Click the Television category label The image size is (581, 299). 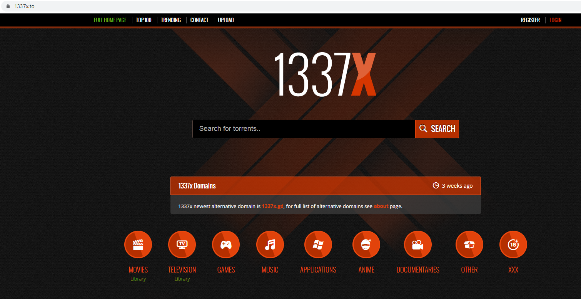[182, 270]
